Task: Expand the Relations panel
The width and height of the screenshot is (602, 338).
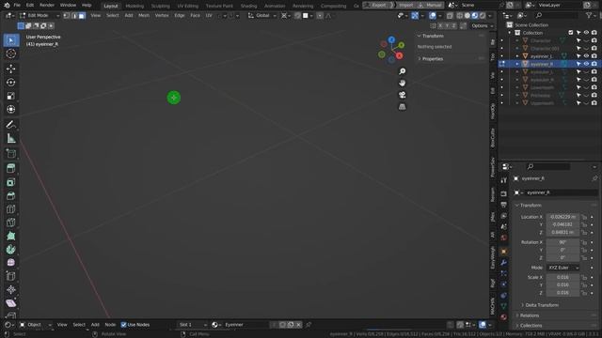Action: pos(529,315)
